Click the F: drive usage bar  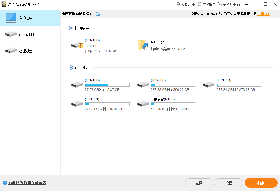(x=107, y=104)
